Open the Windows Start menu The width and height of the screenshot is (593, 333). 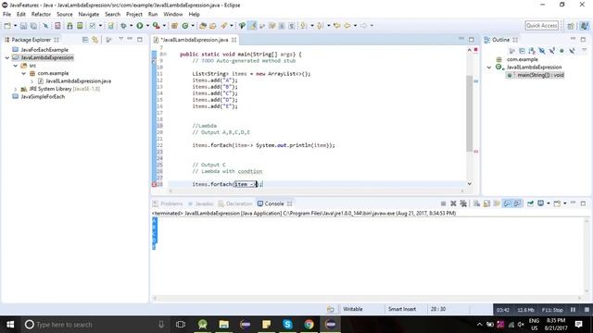click(x=10, y=325)
